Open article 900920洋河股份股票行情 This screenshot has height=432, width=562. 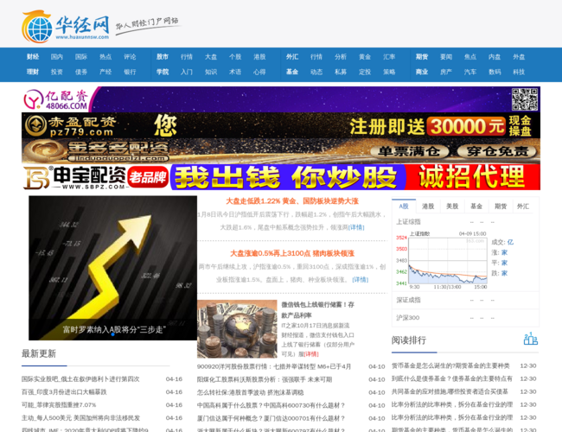pos(274,366)
